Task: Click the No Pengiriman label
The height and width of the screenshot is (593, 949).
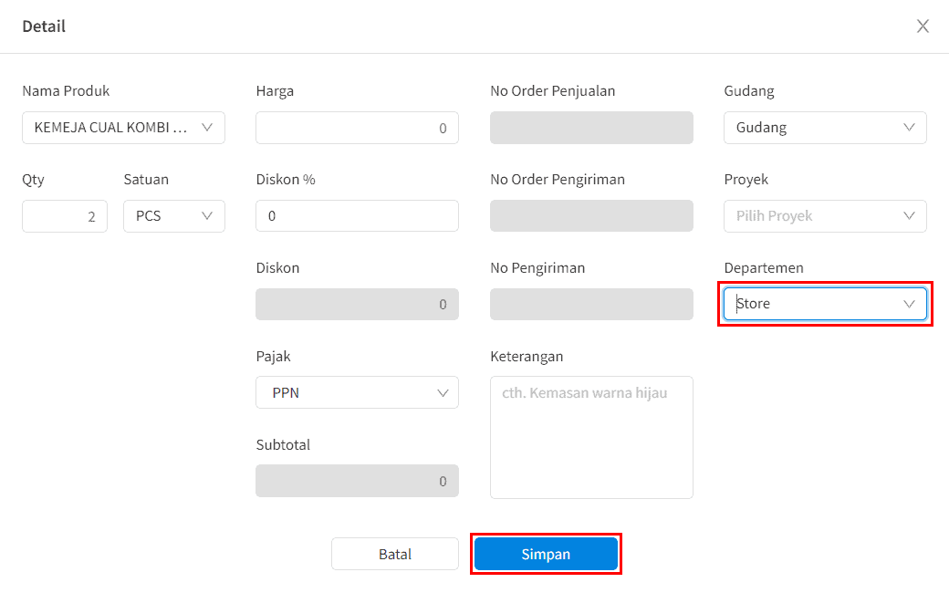Action: coord(537,268)
